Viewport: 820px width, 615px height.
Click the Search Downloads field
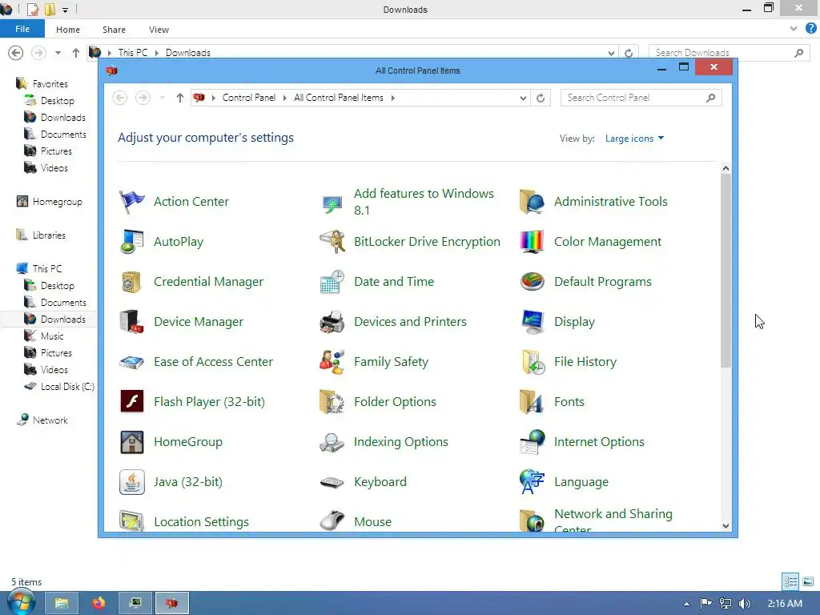pos(730,53)
